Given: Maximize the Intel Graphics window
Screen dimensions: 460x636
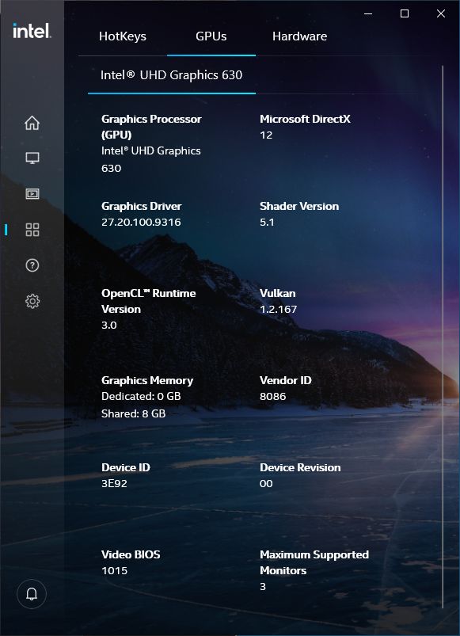Looking at the screenshot, I should coord(404,13).
